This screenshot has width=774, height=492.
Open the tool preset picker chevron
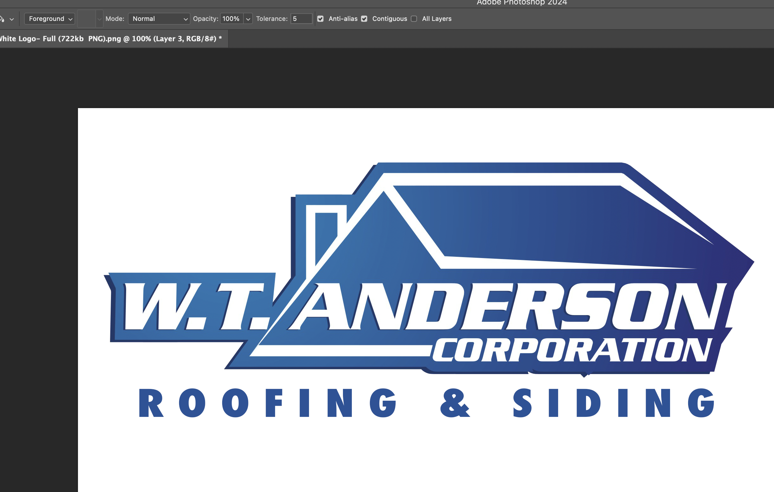(12, 19)
